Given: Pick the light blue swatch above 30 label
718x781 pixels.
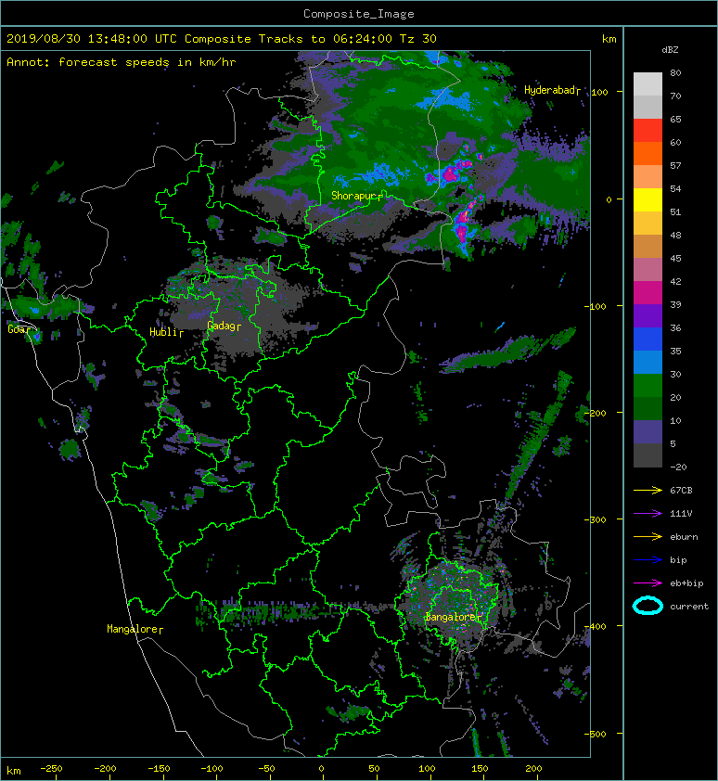Looking at the screenshot, I should tap(647, 363).
